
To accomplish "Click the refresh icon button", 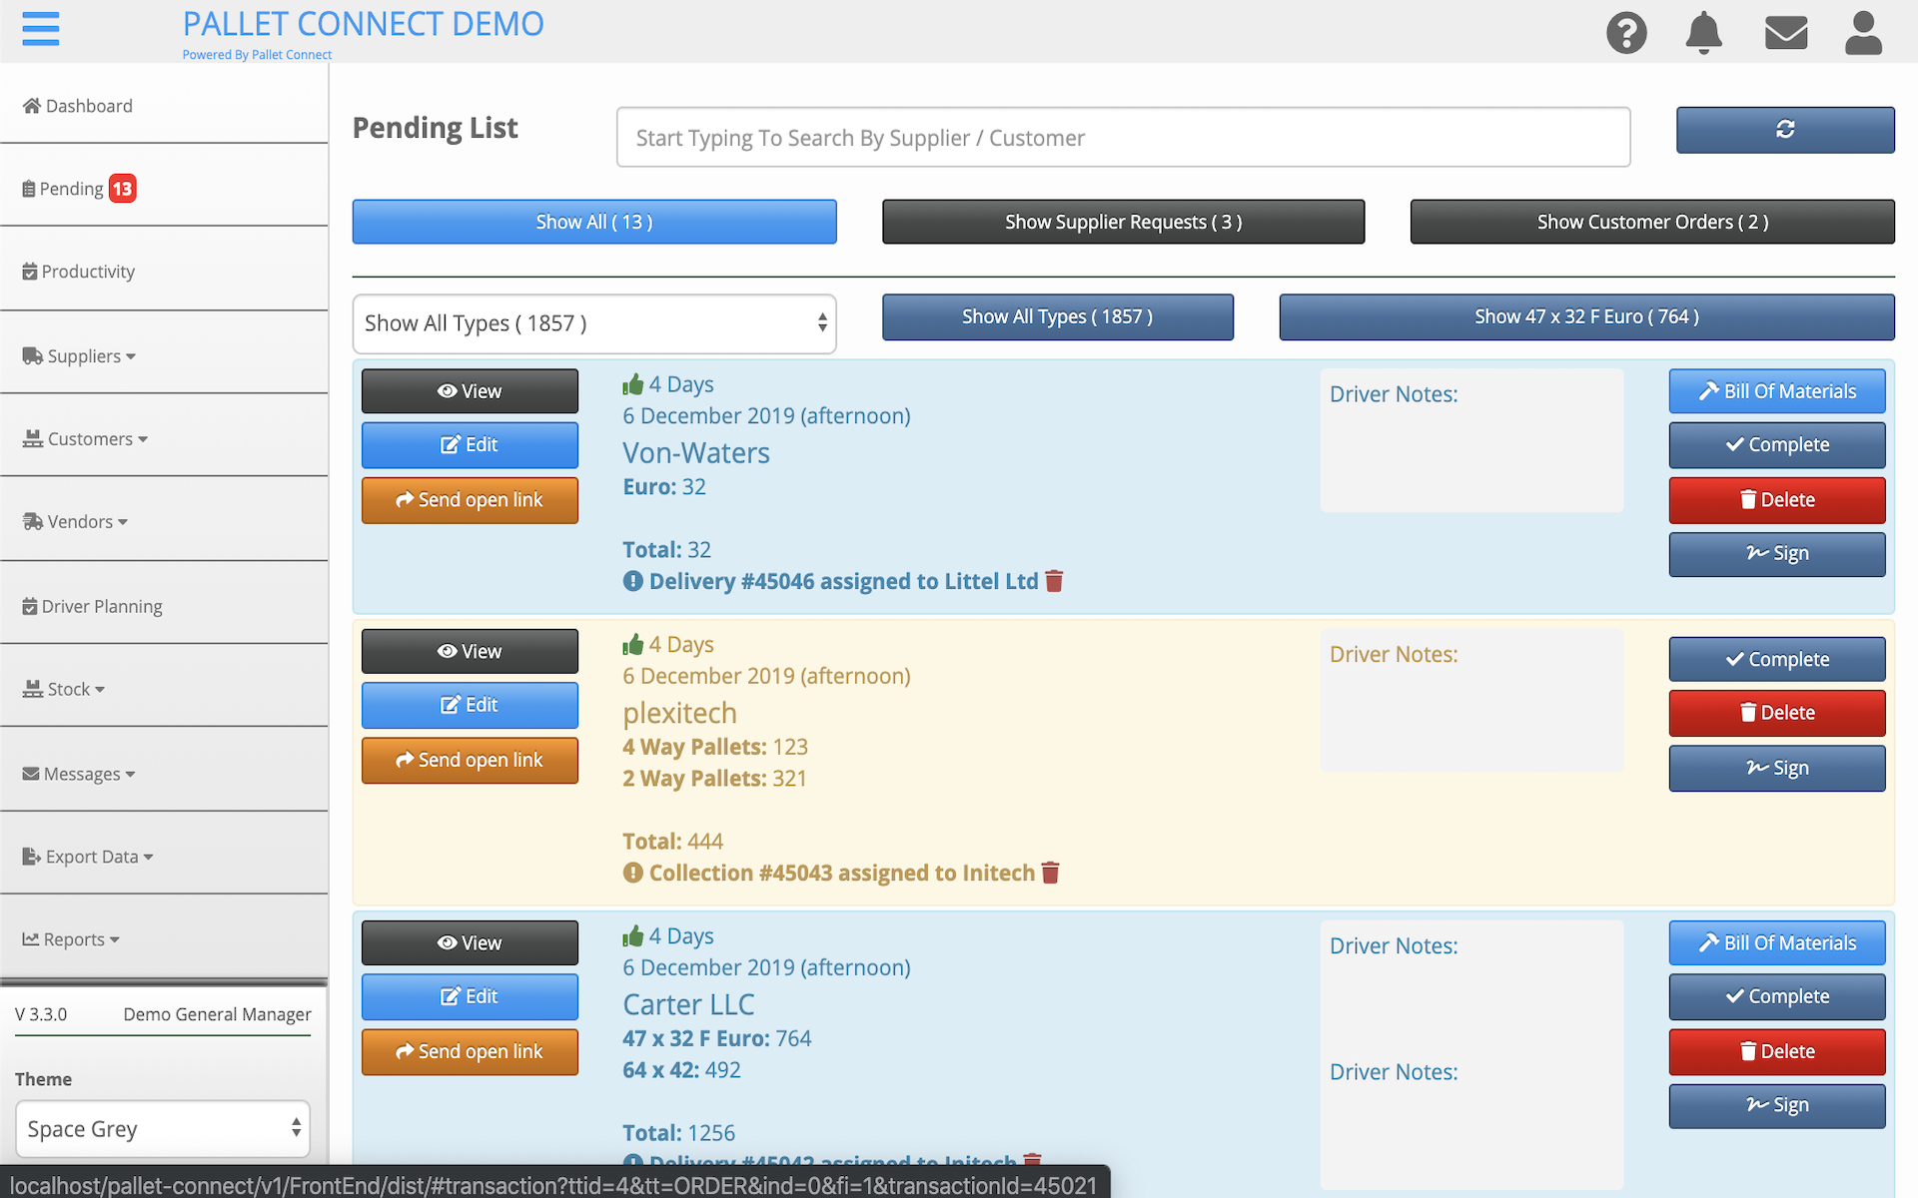I will (1784, 130).
